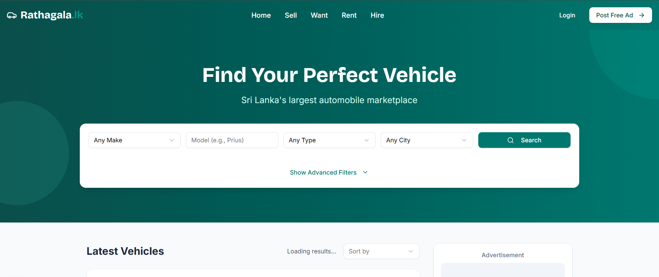
Task: Select Hire in the navigation bar
Action: pyautogui.click(x=377, y=15)
